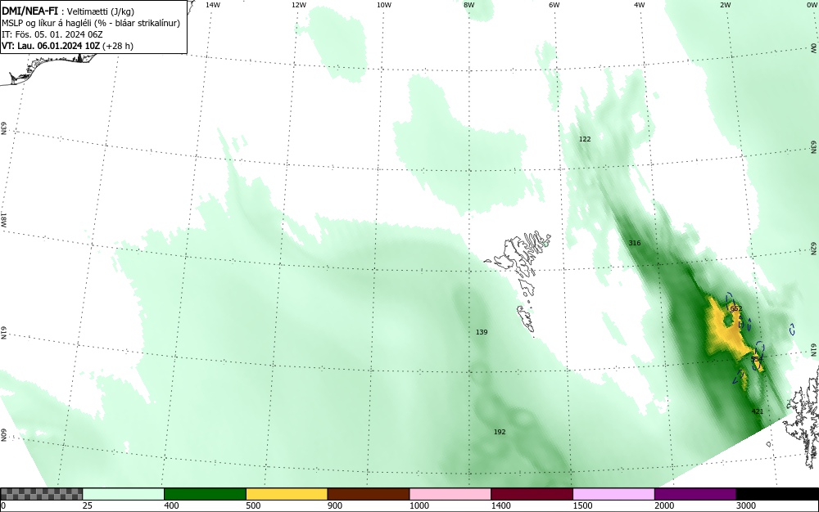This screenshot has height=512, width=819.
Task: Click the Shetland coastline outline
Action: tap(801, 417)
